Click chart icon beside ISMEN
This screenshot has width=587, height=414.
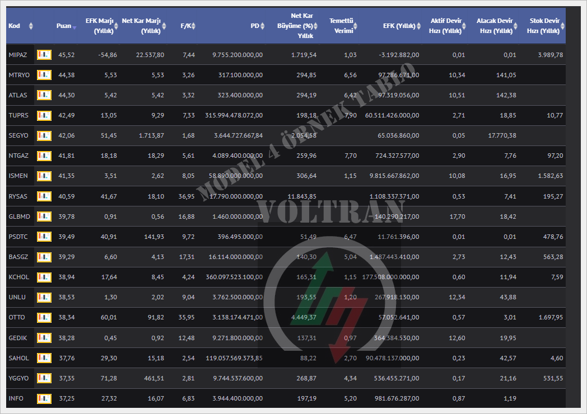44,176
